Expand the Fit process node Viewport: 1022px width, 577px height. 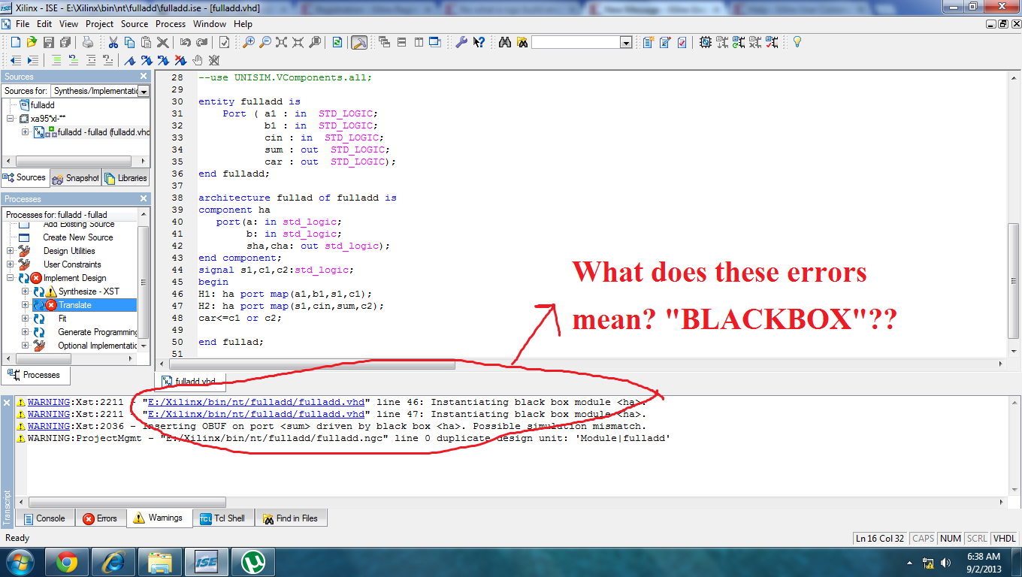pyautogui.click(x=26, y=319)
